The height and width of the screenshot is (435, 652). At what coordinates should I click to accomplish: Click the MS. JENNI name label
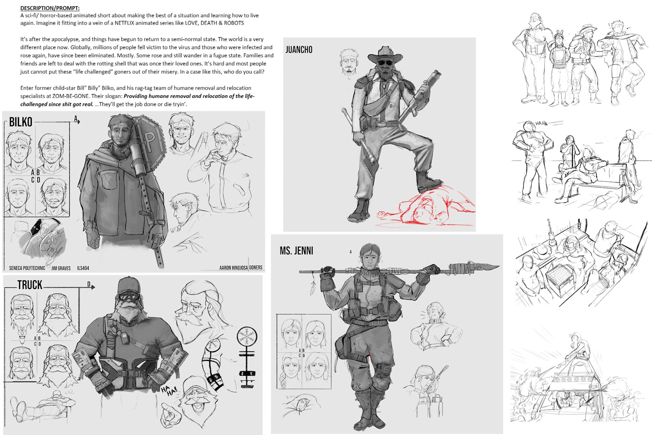[296, 251]
